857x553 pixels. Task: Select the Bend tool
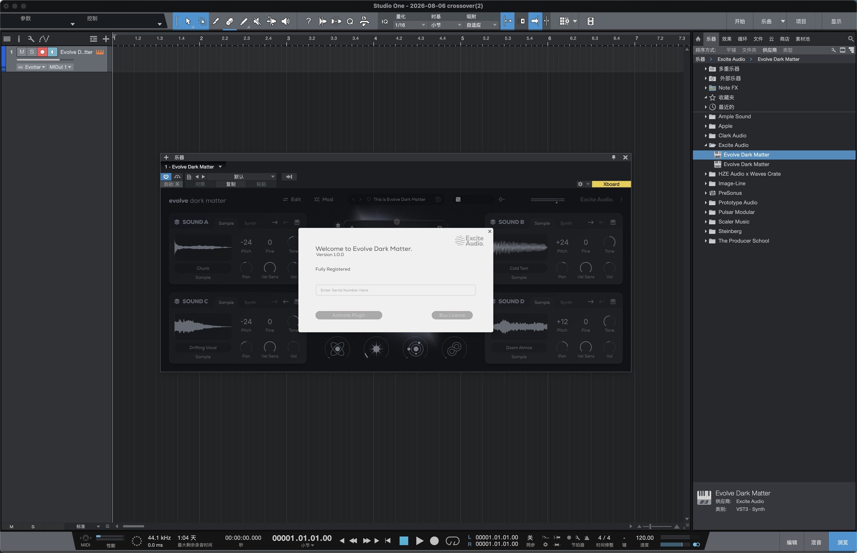pyautogui.click(x=271, y=21)
